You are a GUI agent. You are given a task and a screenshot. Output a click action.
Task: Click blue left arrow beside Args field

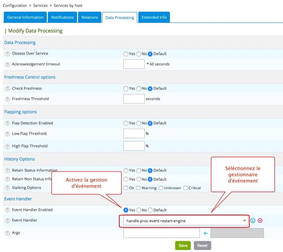pos(206,233)
